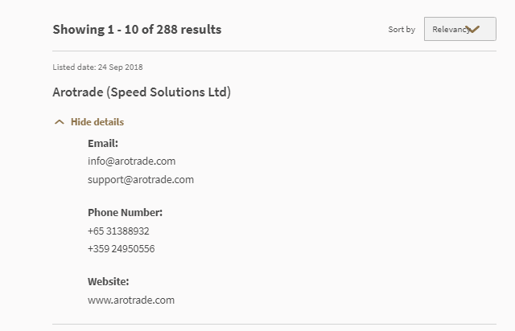This screenshot has height=331, width=515.
Task: Click the country code of Singapore phone number
Action: [x=95, y=231]
